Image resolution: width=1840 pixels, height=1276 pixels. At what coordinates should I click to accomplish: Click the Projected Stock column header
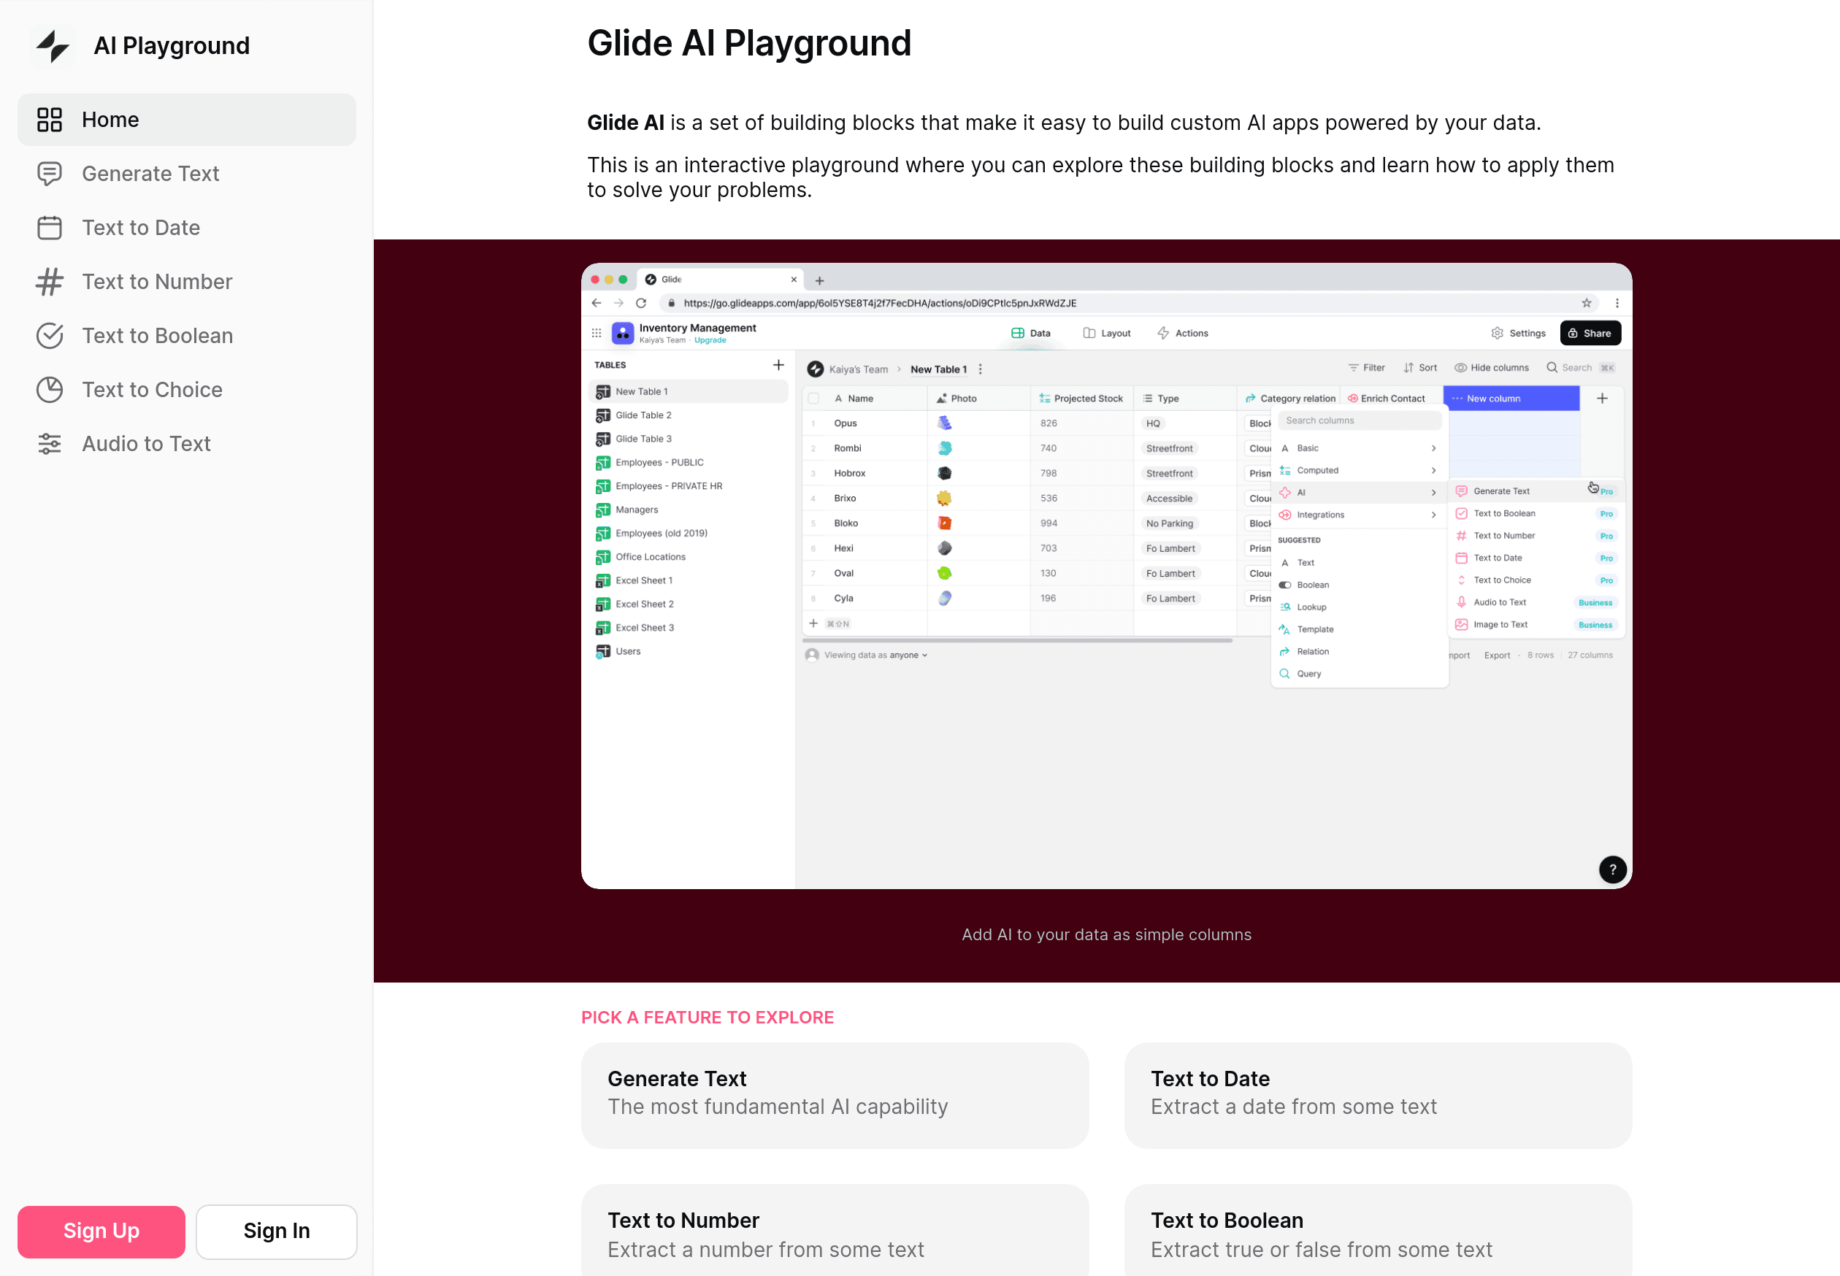click(1081, 398)
